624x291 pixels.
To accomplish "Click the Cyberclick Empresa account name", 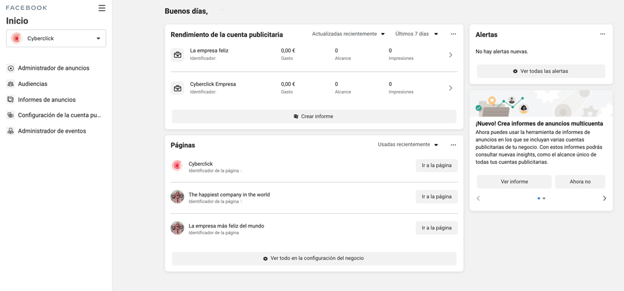I will click(x=213, y=84).
